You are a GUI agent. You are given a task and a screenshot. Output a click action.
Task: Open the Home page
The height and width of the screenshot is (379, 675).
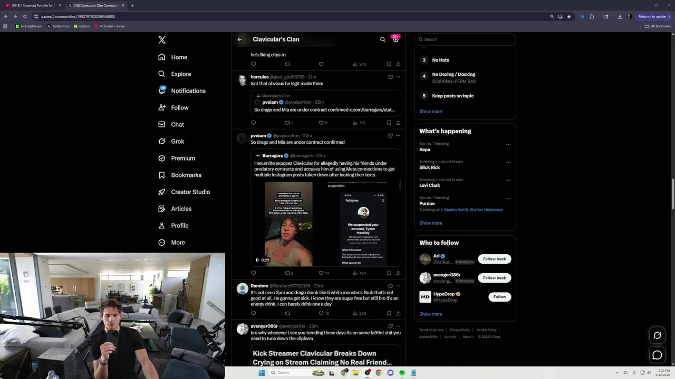click(173, 57)
